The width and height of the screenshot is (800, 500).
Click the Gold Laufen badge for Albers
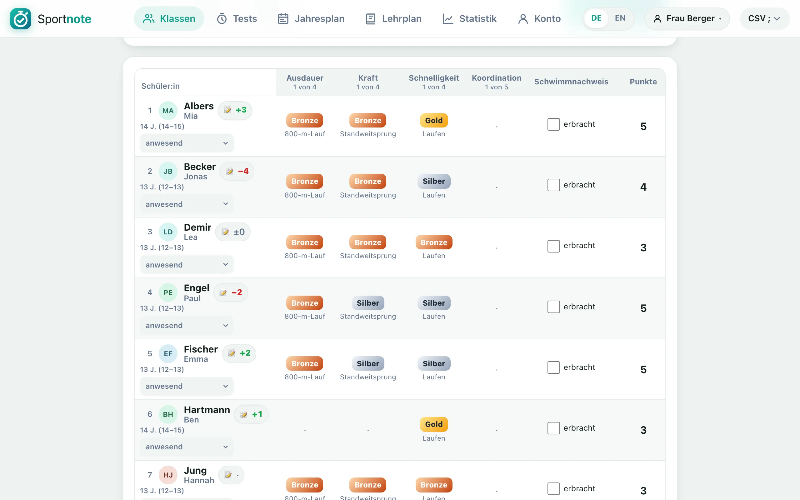point(434,120)
